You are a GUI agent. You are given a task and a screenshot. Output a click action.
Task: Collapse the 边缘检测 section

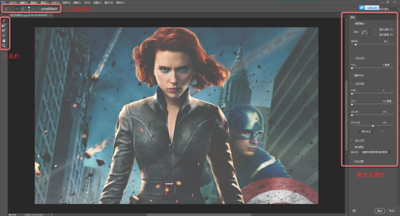point(351,58)
